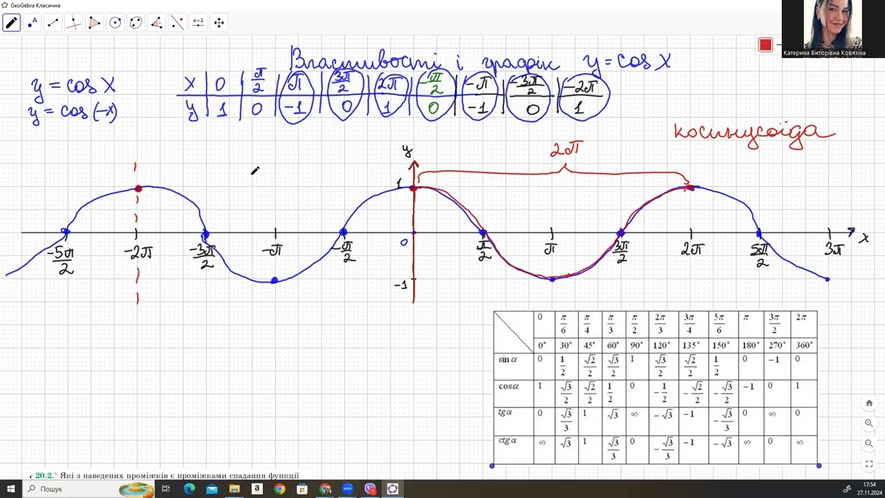Choose the Slider a=2 tool
The image size is (885, 498).
pos(198,23)
